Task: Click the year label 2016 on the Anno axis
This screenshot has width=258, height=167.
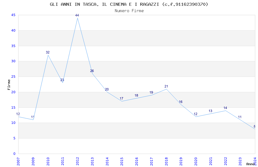Action: click(137, 162)
